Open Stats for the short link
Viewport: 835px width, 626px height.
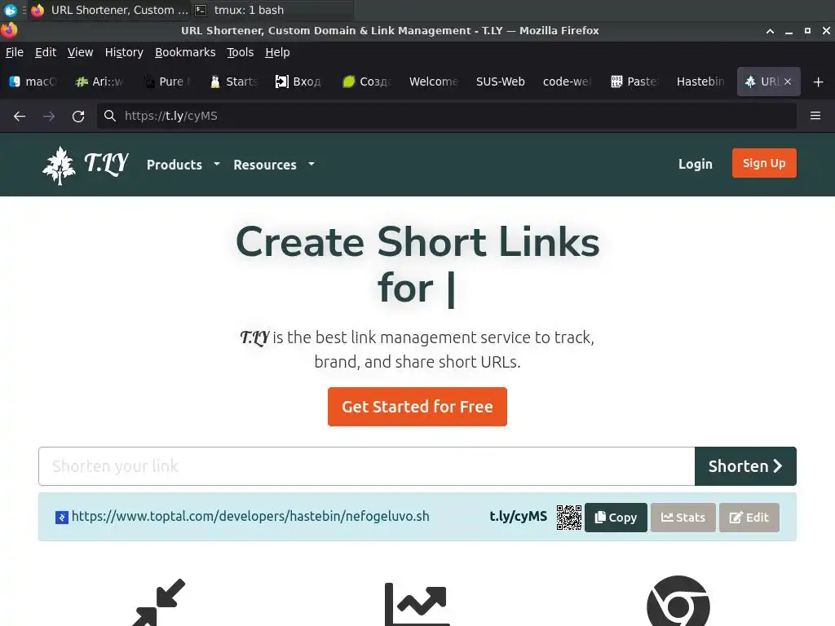[x=683, y=518]
